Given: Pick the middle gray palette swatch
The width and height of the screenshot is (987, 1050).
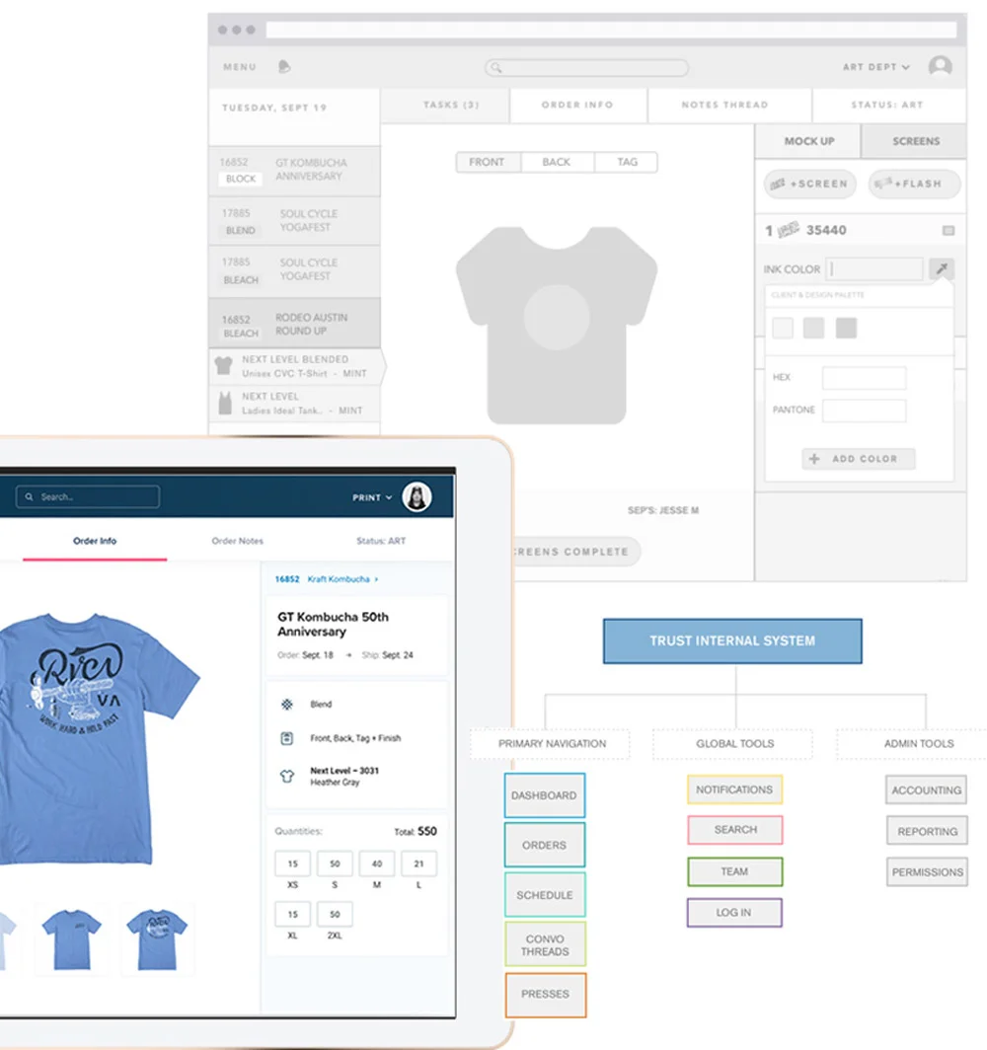Looking at the screenshot, I should (813, 328).
